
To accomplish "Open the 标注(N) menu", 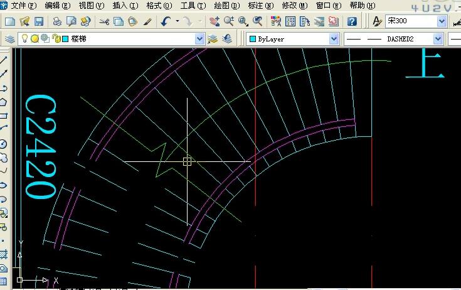I will click(x=261, y=6).
